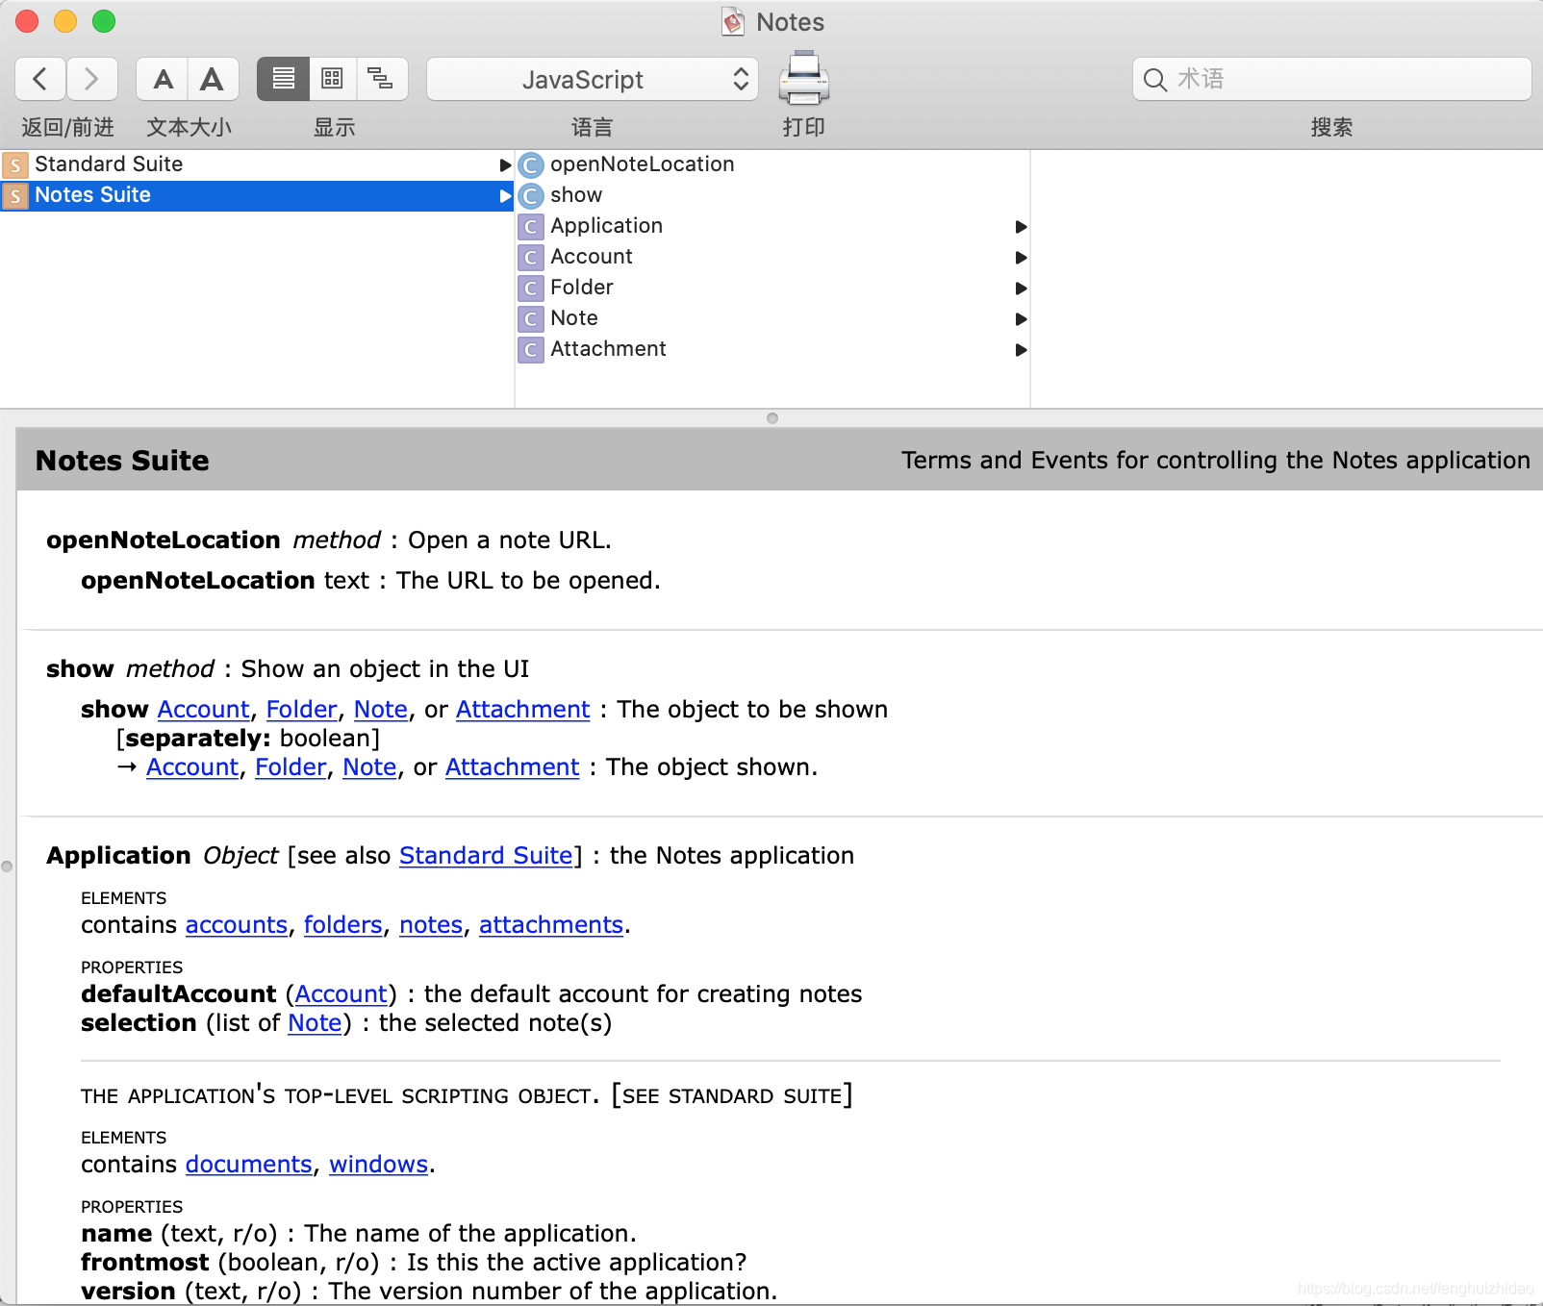Open the folders element link
This screenshot has width=1543, height=1306.
343,925
